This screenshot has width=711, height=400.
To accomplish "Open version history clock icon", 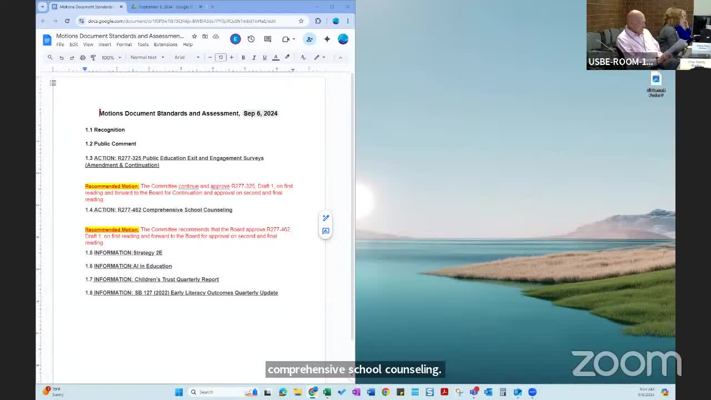I will 251,39.
